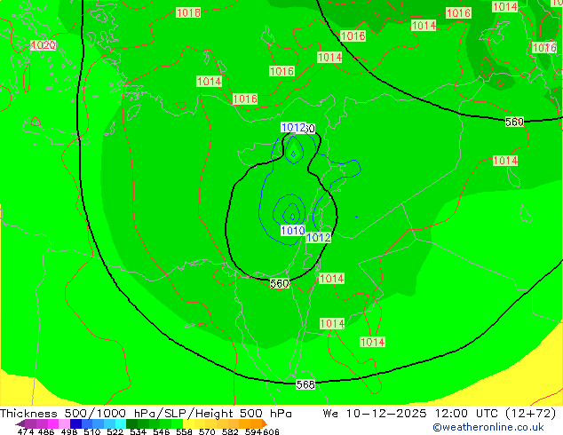
Task: Click the 1018 isobar label
Action: [188, 13]
